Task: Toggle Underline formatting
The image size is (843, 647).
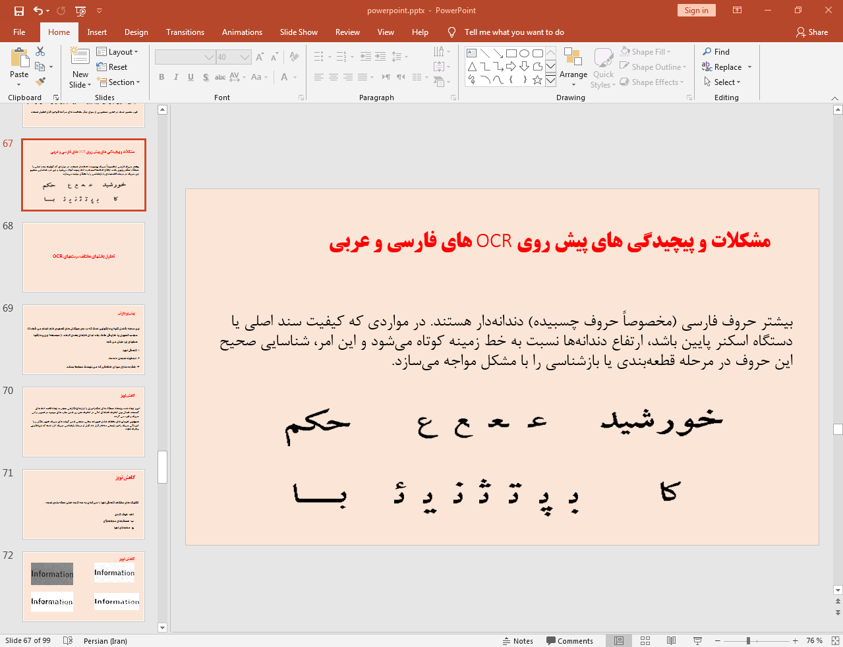Action: pos(190,77)
